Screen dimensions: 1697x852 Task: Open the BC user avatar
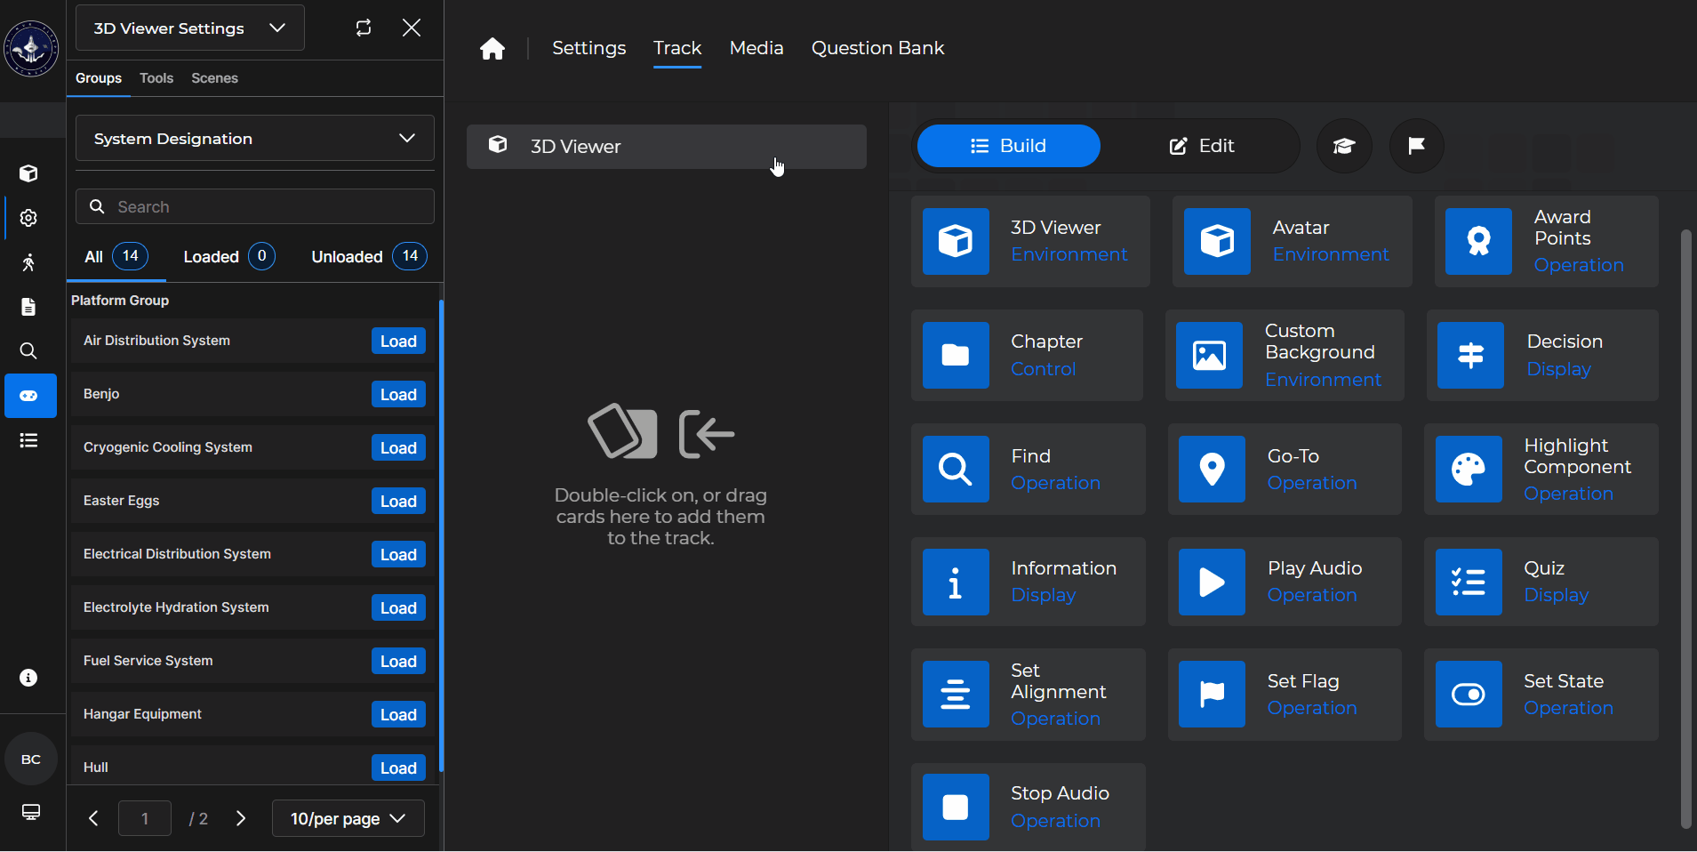click(x=31, y=760)
